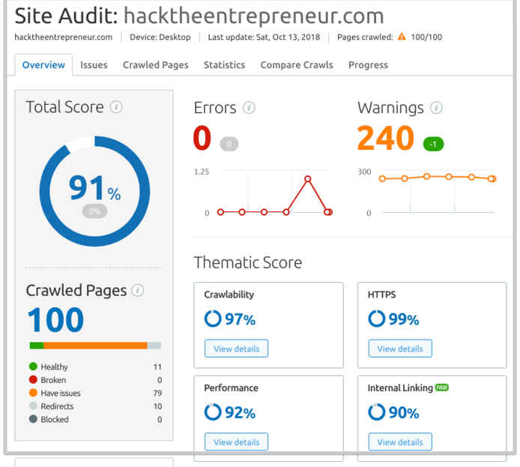
Task: Click the Crawlability score ring icon
Action: [x=213, y=319]
